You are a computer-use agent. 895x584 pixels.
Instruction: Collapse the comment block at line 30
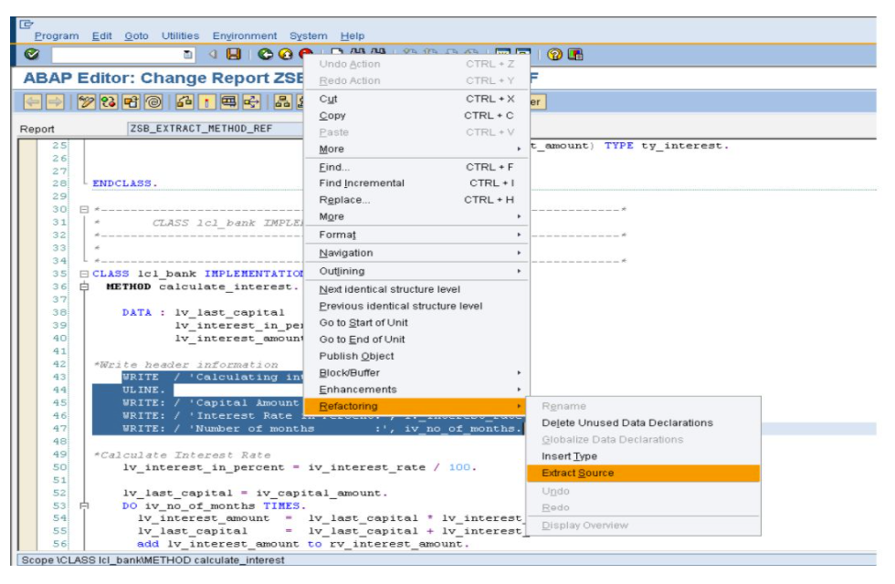pyautogui.click(x=84, y=209)
